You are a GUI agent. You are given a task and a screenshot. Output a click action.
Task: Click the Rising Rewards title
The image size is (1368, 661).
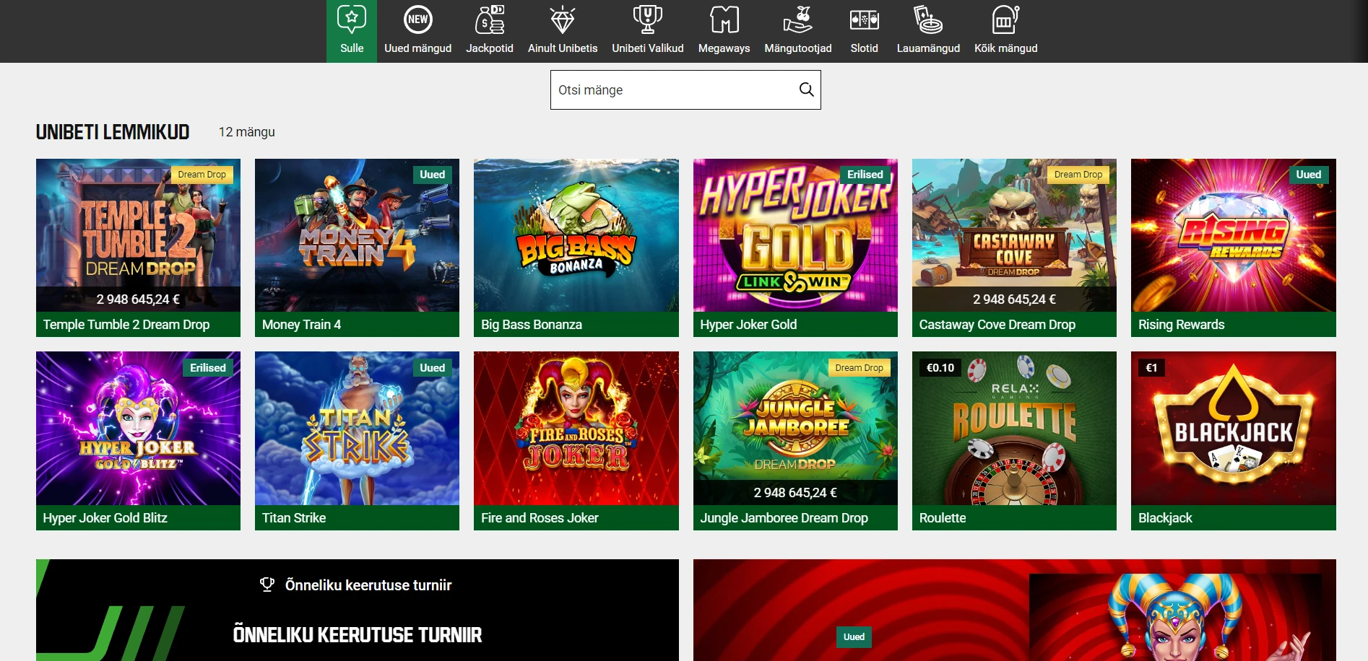coord(1182,325)
